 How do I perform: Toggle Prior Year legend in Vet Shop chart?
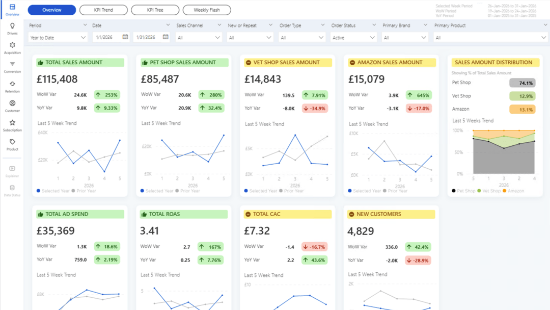pos(291,191)
